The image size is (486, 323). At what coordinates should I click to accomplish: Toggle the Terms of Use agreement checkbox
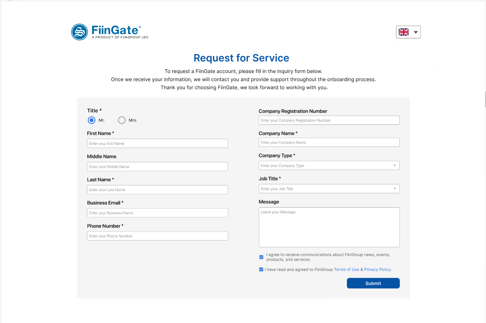261,269
